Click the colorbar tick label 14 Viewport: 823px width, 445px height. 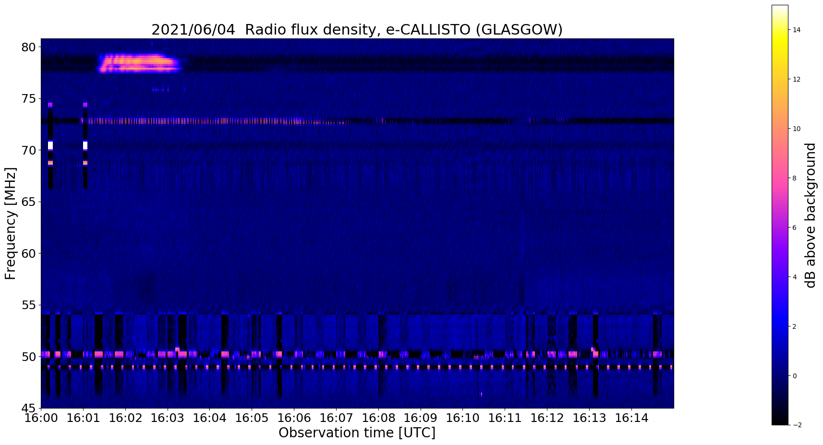pyautogui.click(x=797, y=30)
